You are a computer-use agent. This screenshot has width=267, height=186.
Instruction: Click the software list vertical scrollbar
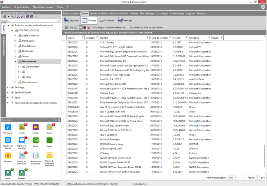coord(264,156)
